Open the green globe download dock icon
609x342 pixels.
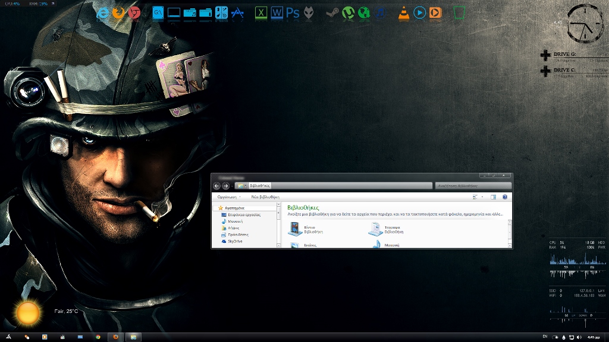click(x=364, y=13)
